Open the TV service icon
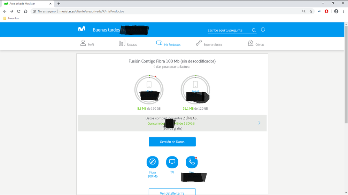 click(172, 162)
